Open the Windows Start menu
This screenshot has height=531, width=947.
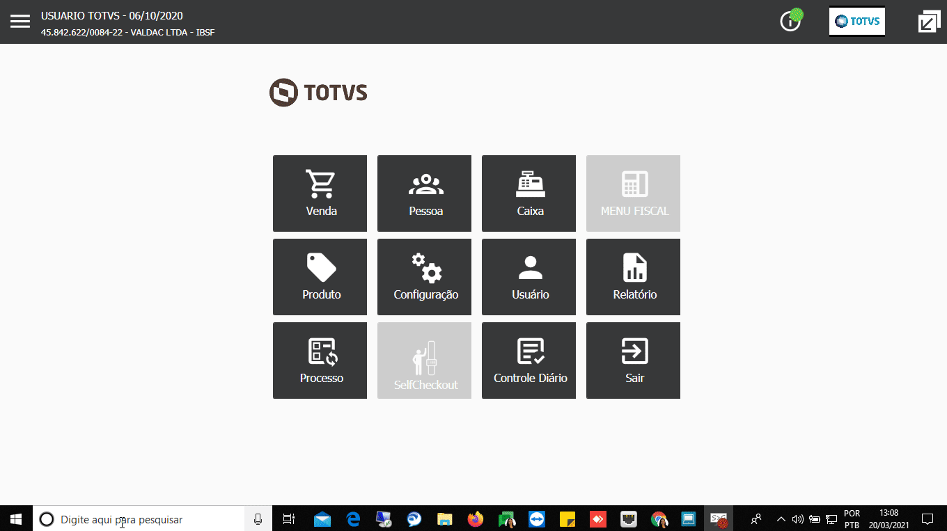click(16, 518)
